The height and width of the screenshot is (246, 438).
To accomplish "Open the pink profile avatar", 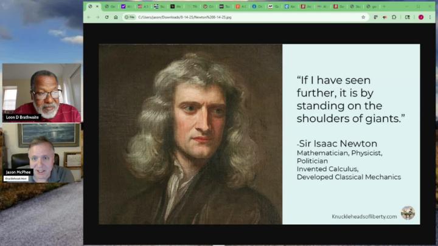I will tap(421, 17).
